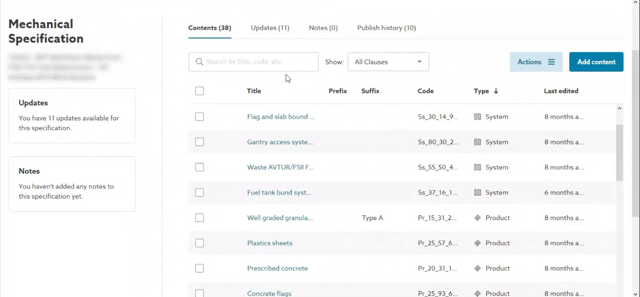The width and height of the screenshot is (640, 297).
Task: Click the System icon on Flag and slab row
Action: point(478,117)
